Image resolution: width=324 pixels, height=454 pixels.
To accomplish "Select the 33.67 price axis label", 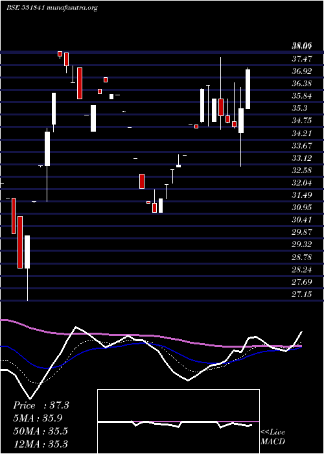I will point(302,146).
